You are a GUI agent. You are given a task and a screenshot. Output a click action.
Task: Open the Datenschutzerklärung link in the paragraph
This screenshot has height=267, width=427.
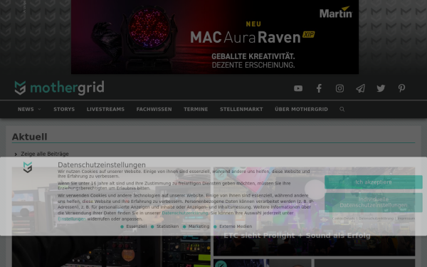[x=185, y=213]
